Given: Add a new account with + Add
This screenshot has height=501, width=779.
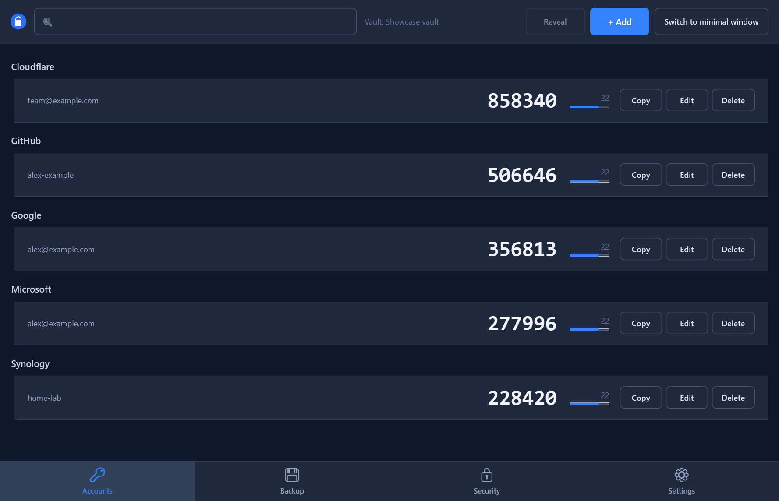Looking at the screenshot, I should click(620, 21).
